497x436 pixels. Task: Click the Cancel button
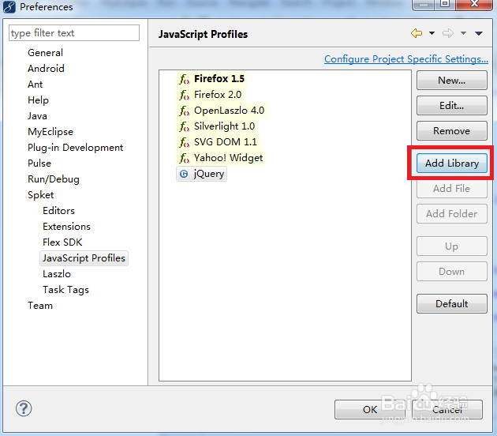pos(447,409)
